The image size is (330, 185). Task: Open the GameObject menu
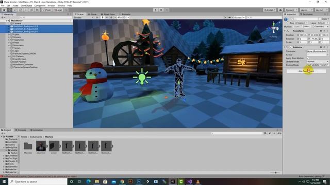click(x=26, y=6)
